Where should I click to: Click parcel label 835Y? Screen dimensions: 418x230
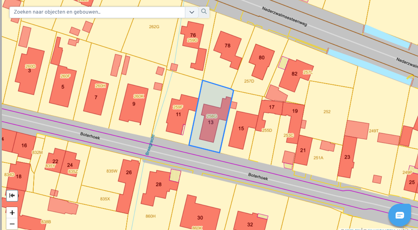point(51,166)
